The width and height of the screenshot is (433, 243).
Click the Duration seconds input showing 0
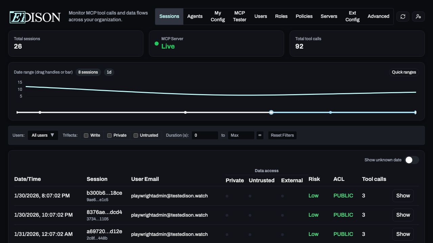coord(205,135)
